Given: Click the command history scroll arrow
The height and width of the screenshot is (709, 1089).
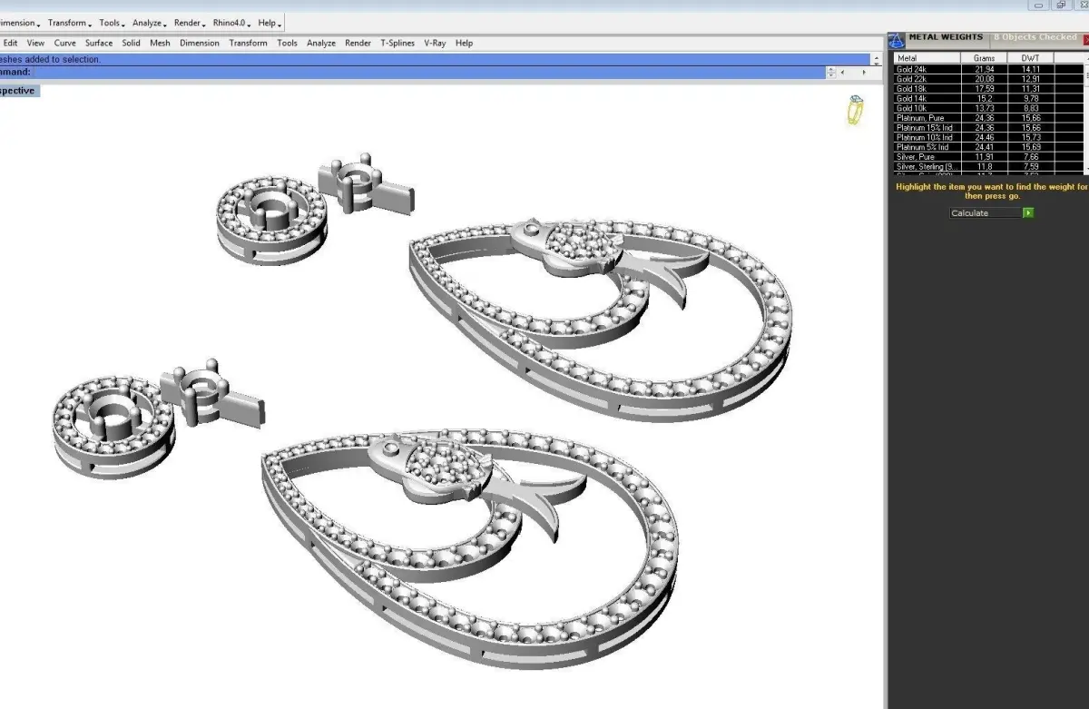Looking at the screenshot, I should [876, 60].
